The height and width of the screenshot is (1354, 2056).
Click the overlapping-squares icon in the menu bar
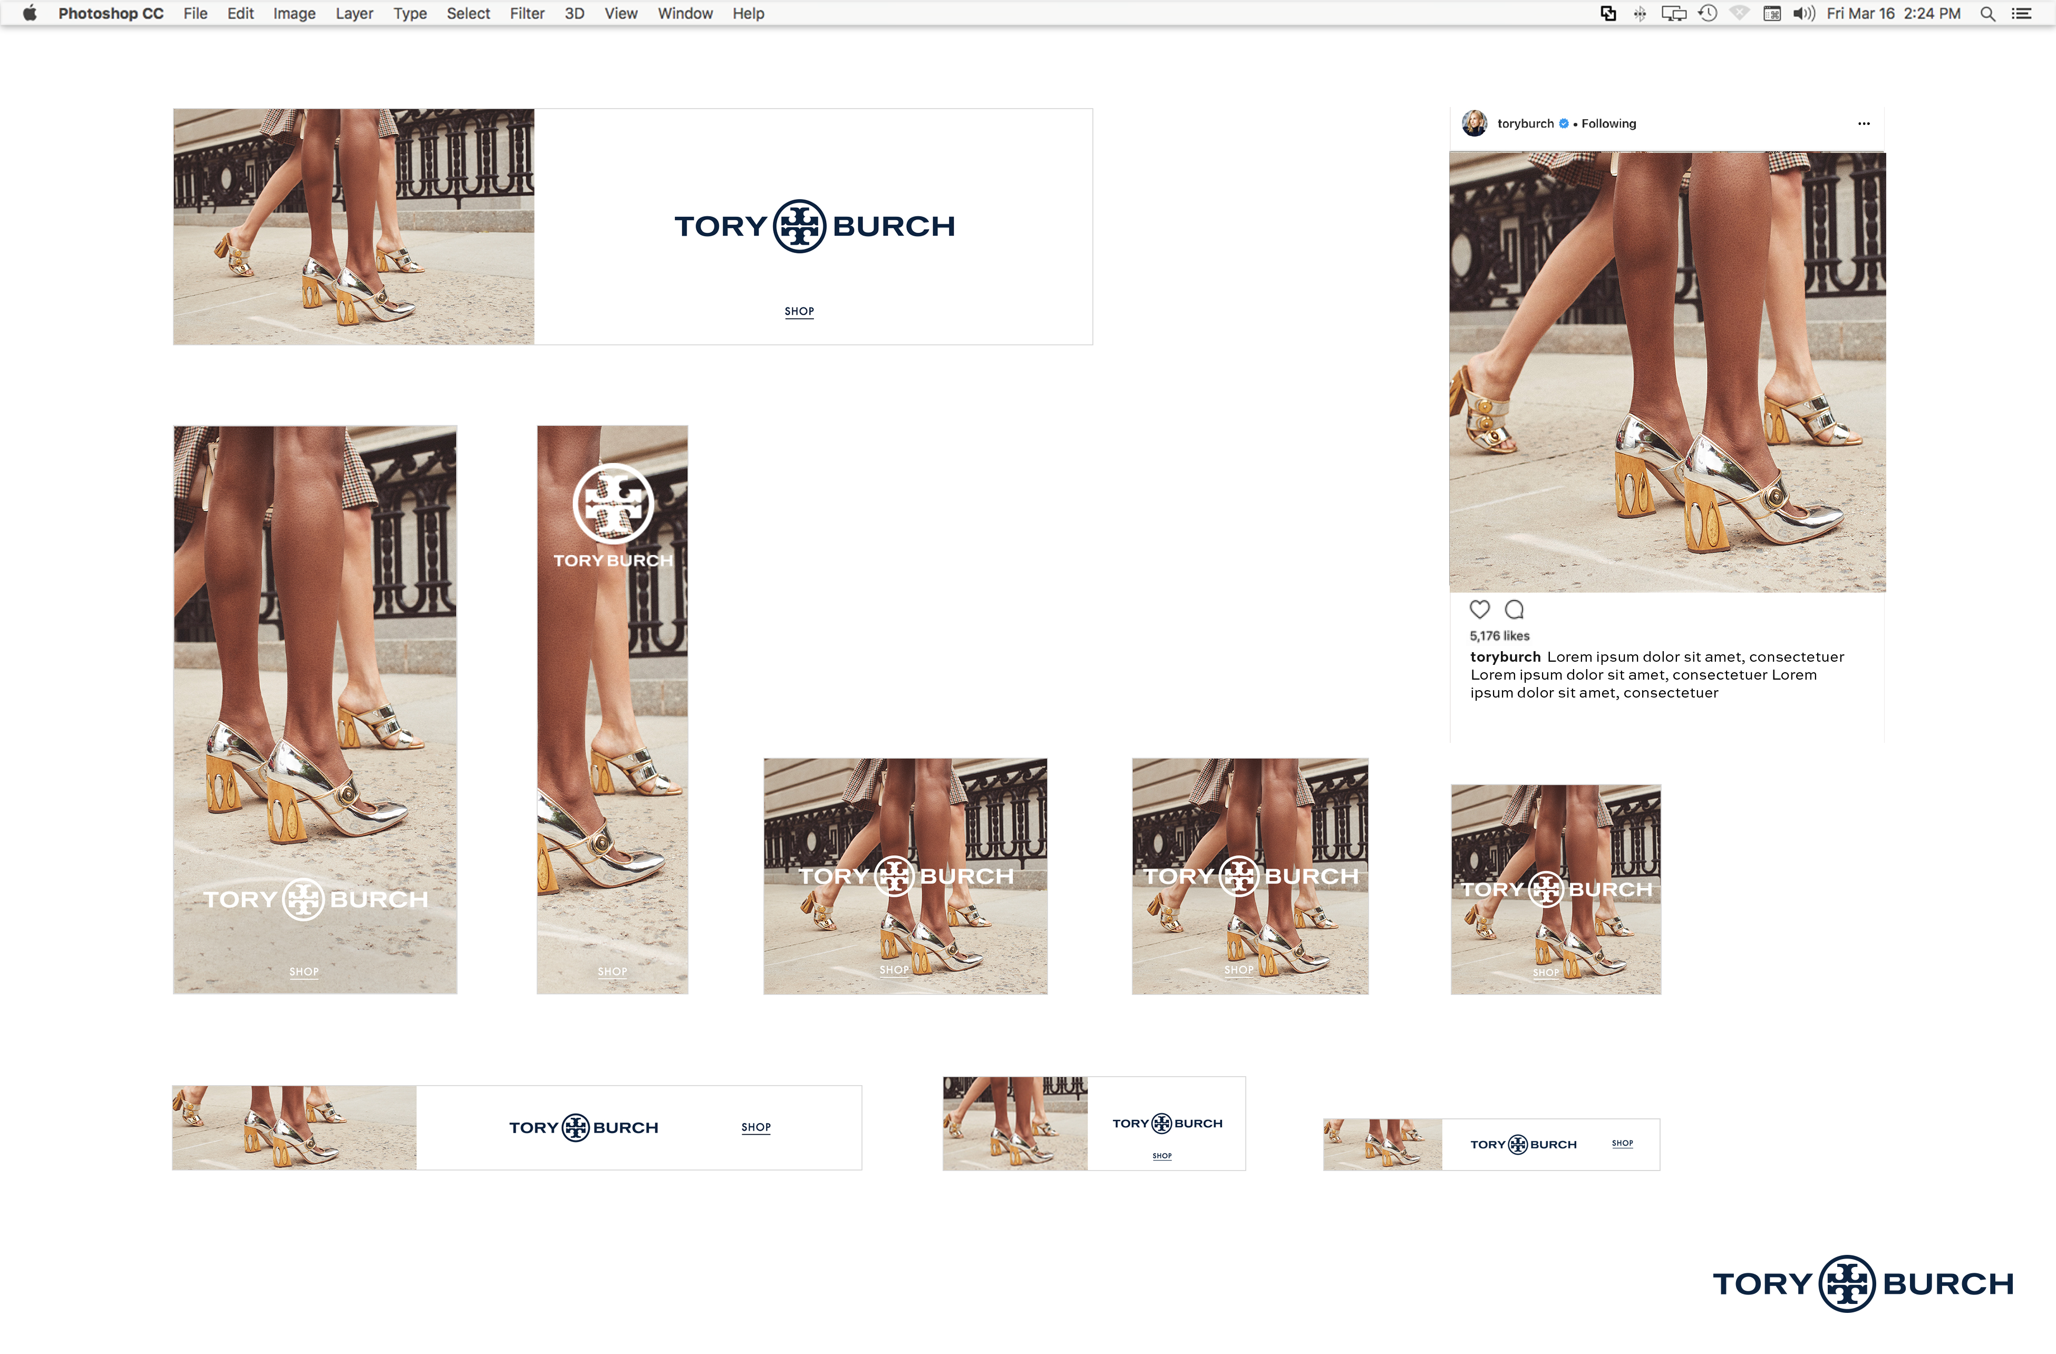click(x=1608, y=13)
